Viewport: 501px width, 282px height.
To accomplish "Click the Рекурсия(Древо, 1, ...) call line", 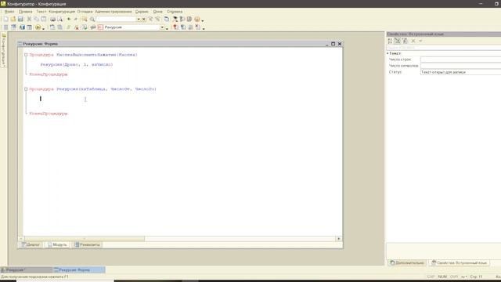I will click(x=77, y=64).
